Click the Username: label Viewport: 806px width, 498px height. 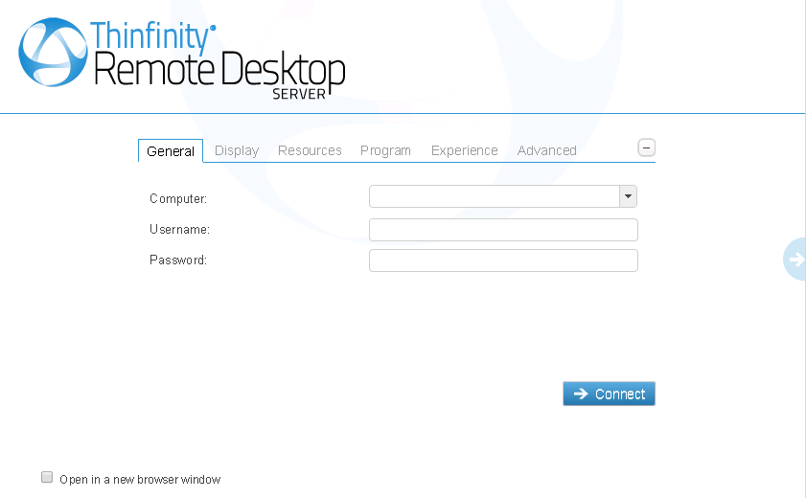point(179,230)
